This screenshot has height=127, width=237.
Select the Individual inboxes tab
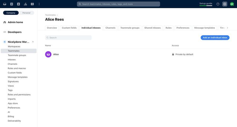pos(91,28)
